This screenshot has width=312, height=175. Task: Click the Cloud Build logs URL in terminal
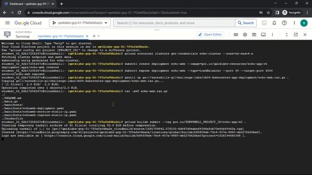[142, 136]
